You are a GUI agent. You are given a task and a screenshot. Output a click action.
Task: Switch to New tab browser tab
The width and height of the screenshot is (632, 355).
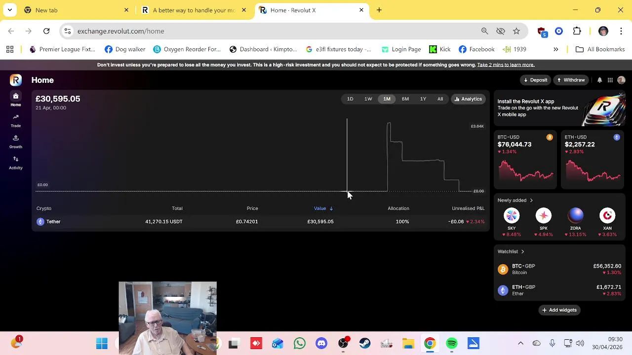[77, 10]
